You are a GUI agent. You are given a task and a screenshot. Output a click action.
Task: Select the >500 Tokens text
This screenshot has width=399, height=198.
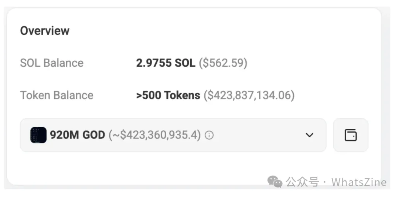(x=168, y=95)
